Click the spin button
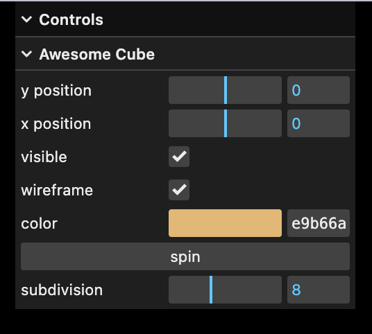Image resolution: width=372 pixels, height=334 pixels. click(x=185, y=256)
